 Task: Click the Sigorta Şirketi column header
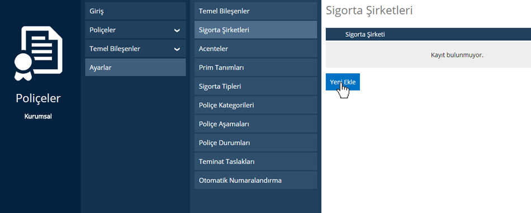tap(365, 34)
